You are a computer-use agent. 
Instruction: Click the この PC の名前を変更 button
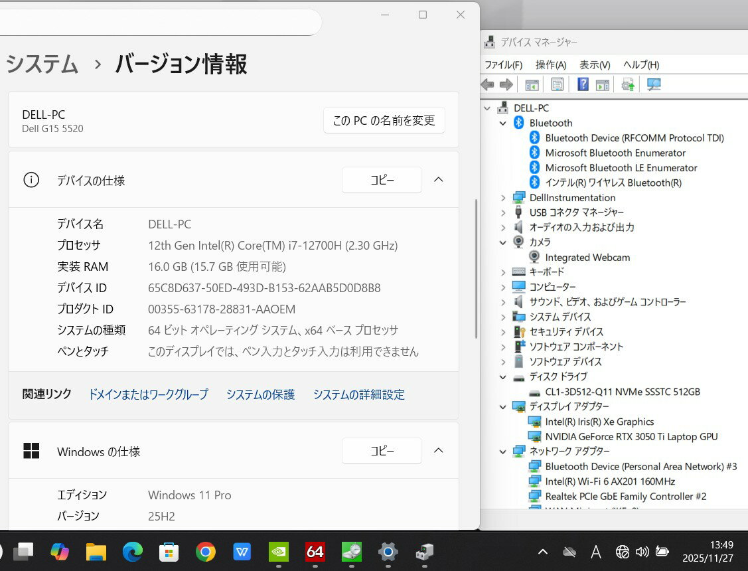point(384,120)
